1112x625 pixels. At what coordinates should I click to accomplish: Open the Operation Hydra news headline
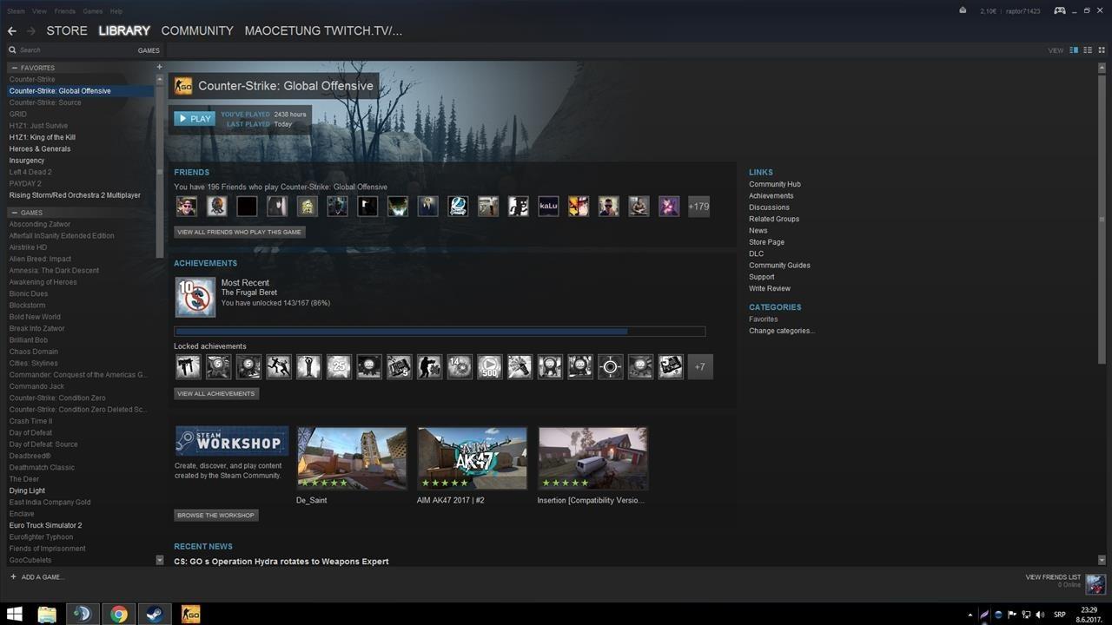click(x=281, y=562)
